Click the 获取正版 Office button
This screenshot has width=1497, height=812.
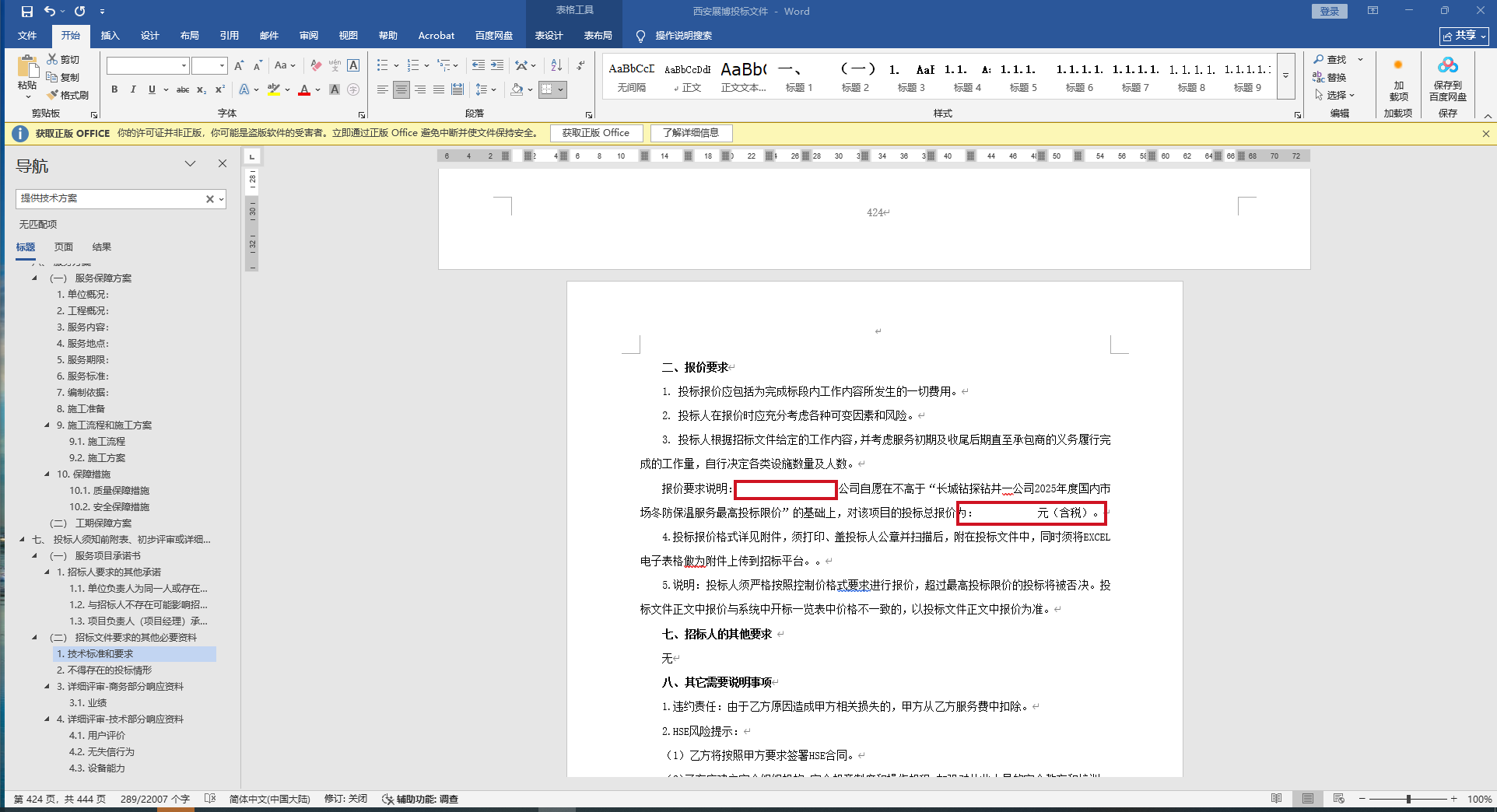(x=596, y=133)
